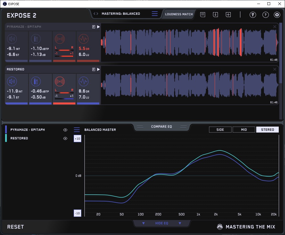Image resolution: width=285 pixels, height=235 pixels.
Task: Open the settings gear in top bar
Action: (x=277, y=15)
